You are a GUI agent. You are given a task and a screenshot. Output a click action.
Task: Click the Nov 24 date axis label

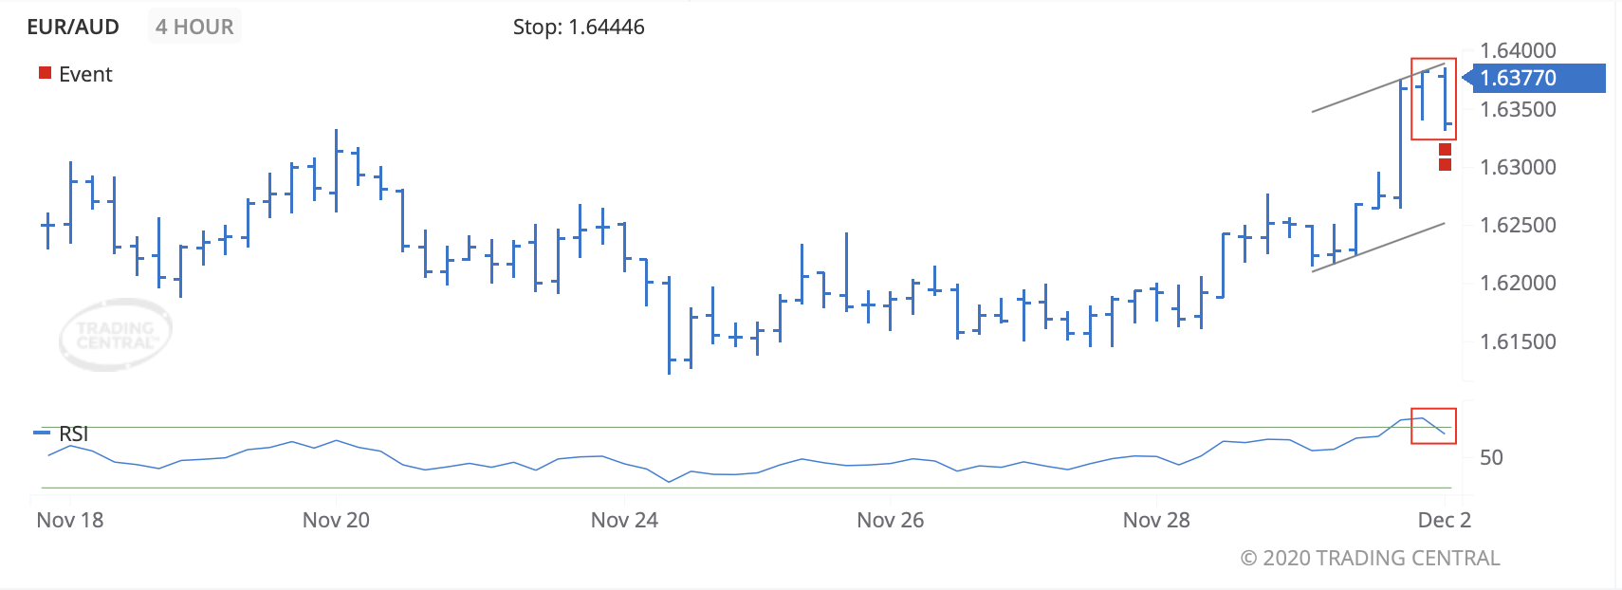[x=624, y=520]
